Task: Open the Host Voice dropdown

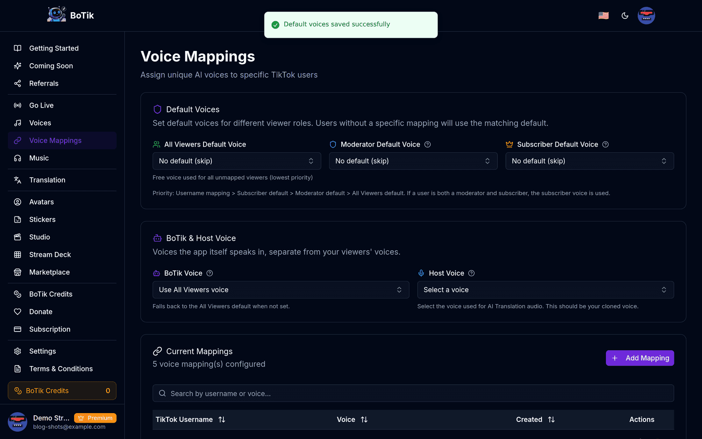Action: [545, 290]
